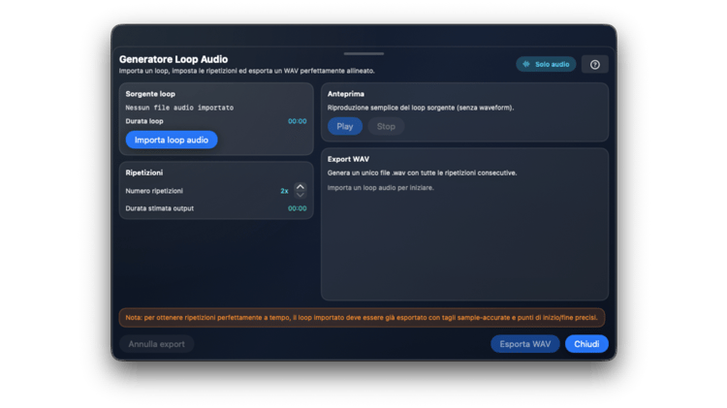Click the 'Nessun file audio importato' text
Image resolution: width=727 pixels, height=408 pixels.
pos(179,108)
